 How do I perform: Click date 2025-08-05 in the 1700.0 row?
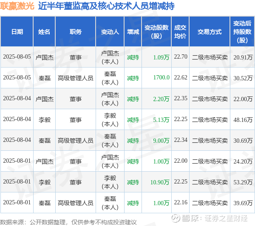click(x=17, y=78)
